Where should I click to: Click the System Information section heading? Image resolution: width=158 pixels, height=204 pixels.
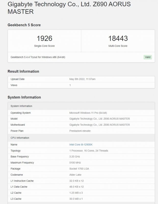(24, 97)
